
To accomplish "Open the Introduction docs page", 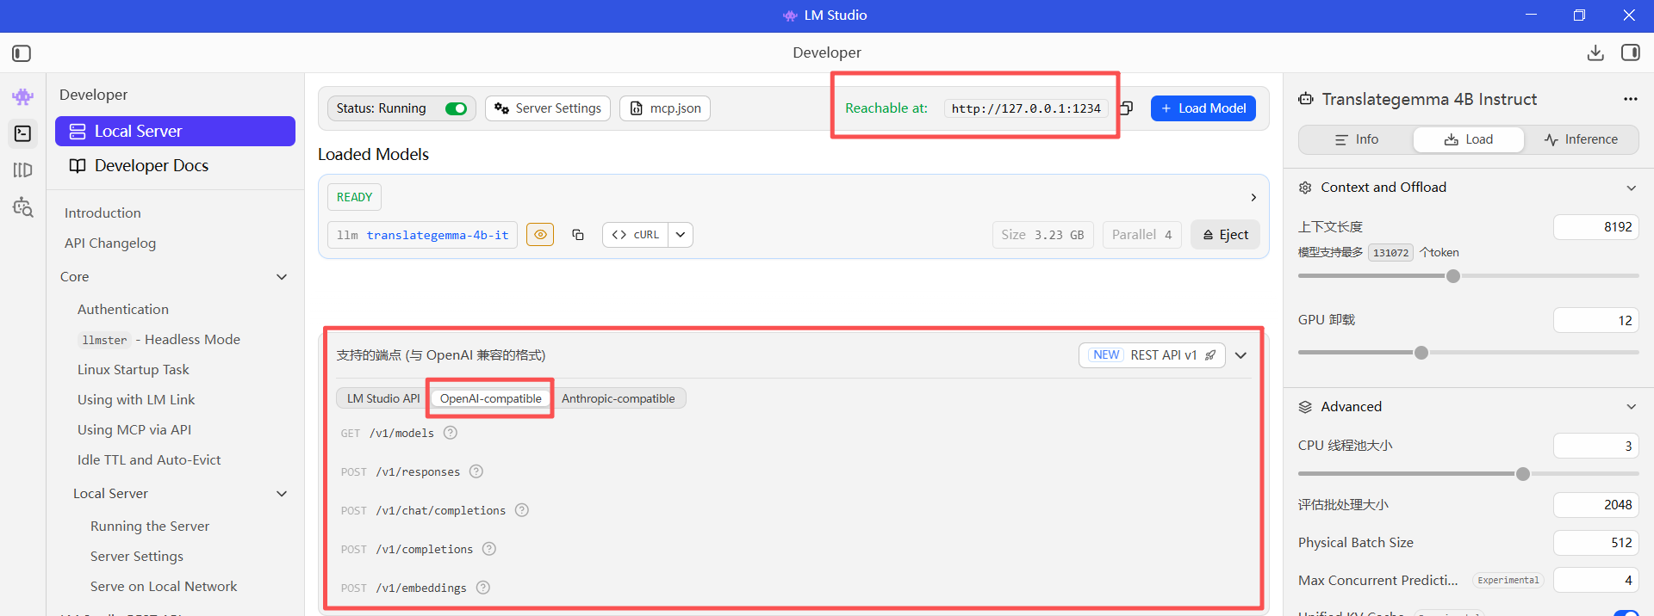I will click(103, 213).
